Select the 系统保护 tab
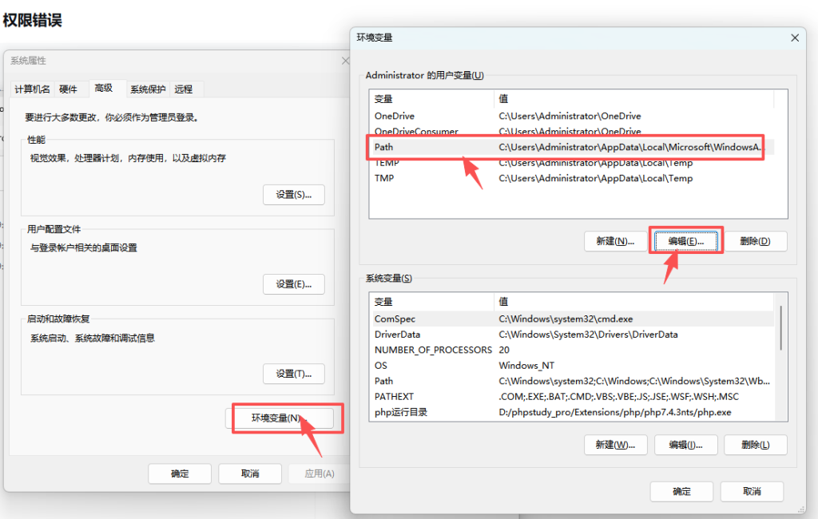Image resolution: width=818 pixels, height=519 pixels. 148,89
